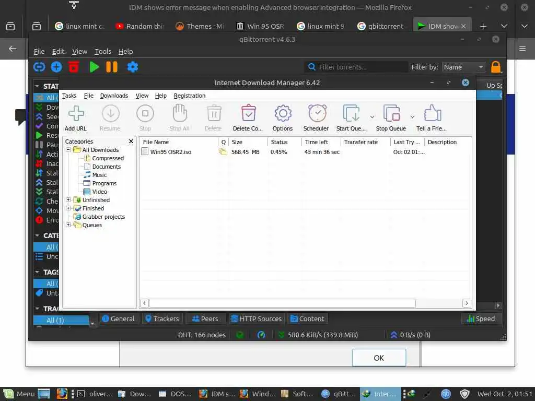Image resolution: width=535 pixels, height=401 pixels.
Task: Click the Start Queue icon
Action: 351,113
